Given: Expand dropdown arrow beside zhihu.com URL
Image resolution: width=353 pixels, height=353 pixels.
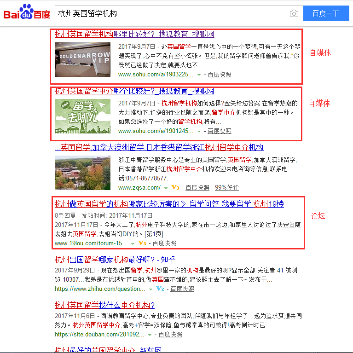Looking at the screenshot, I should click(150, 289).
